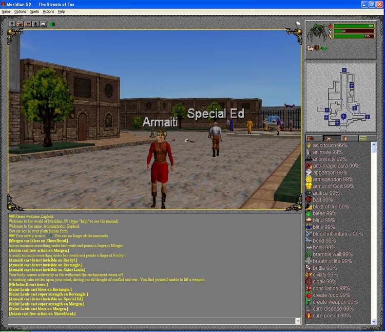The height and width of the screenshot is (332, 385).
Task: Click 'cure disease 99%' in spell list
Action: (x=333, y=309)
